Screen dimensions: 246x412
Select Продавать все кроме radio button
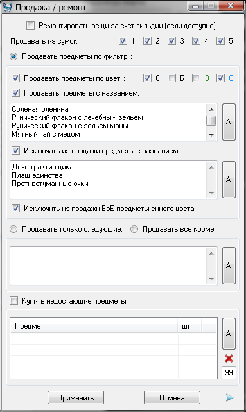point(134,229)
